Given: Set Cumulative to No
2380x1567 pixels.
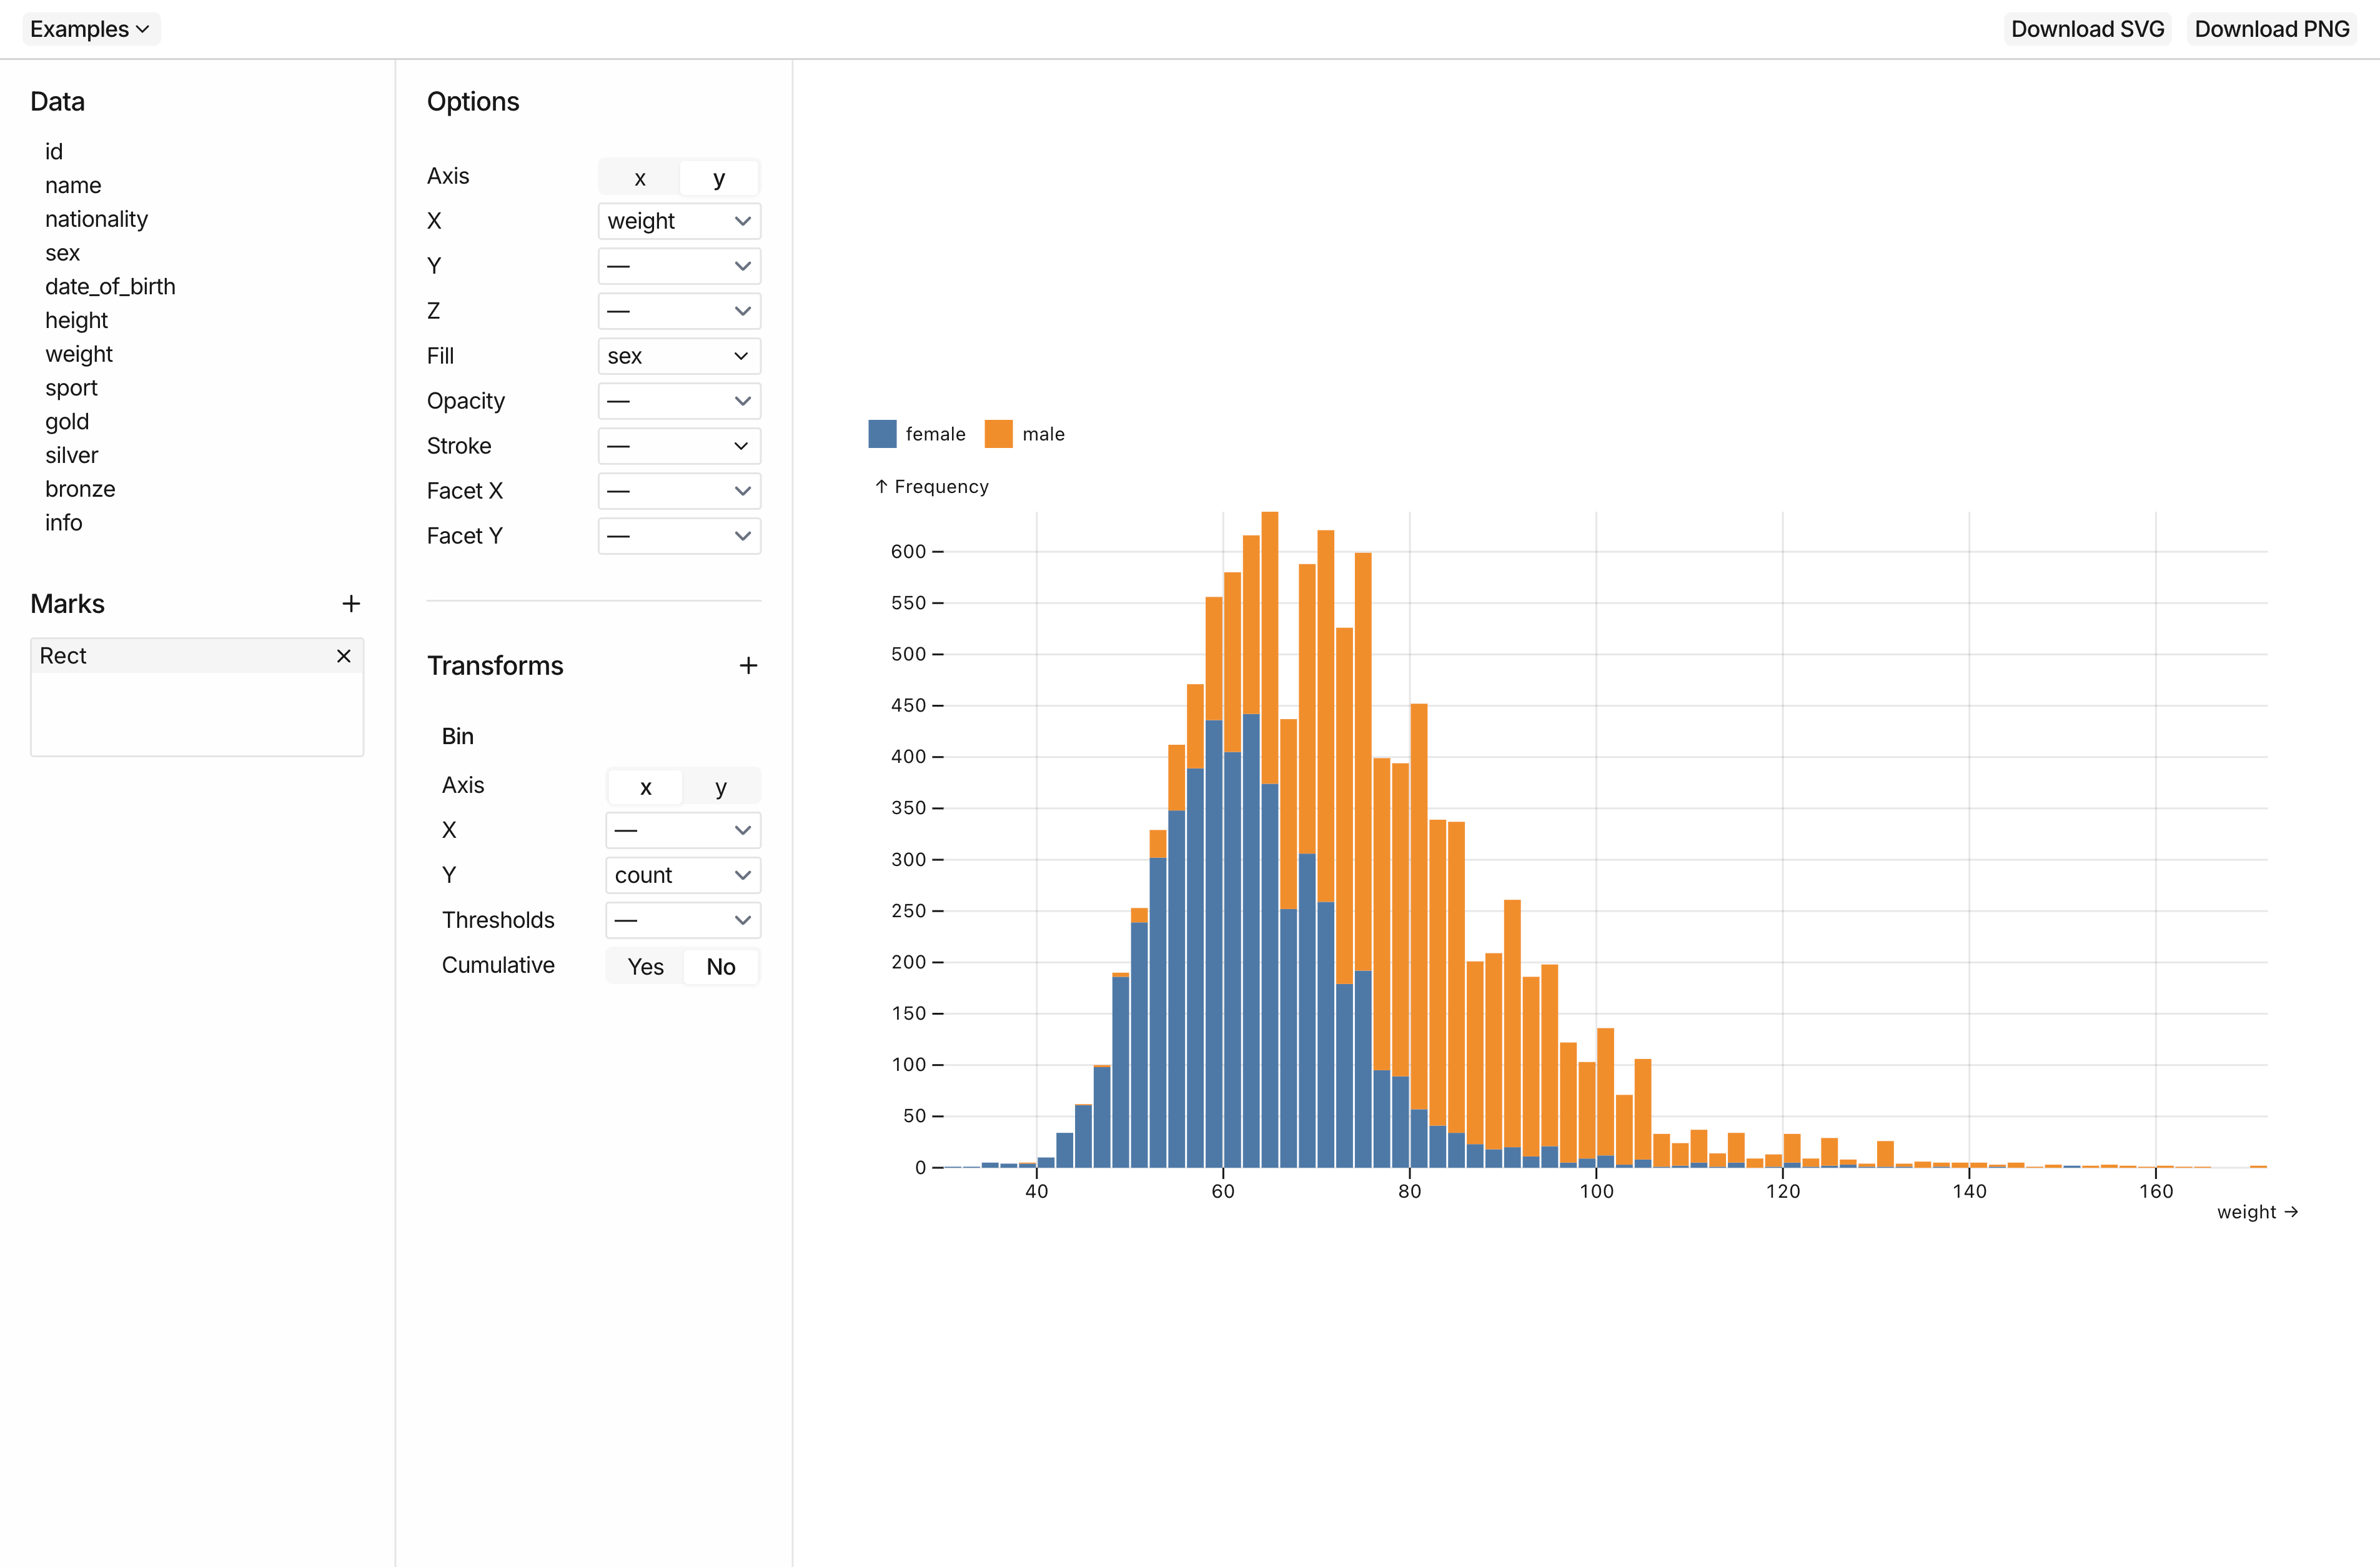Looking at the screenshot, I should [721, 966].
